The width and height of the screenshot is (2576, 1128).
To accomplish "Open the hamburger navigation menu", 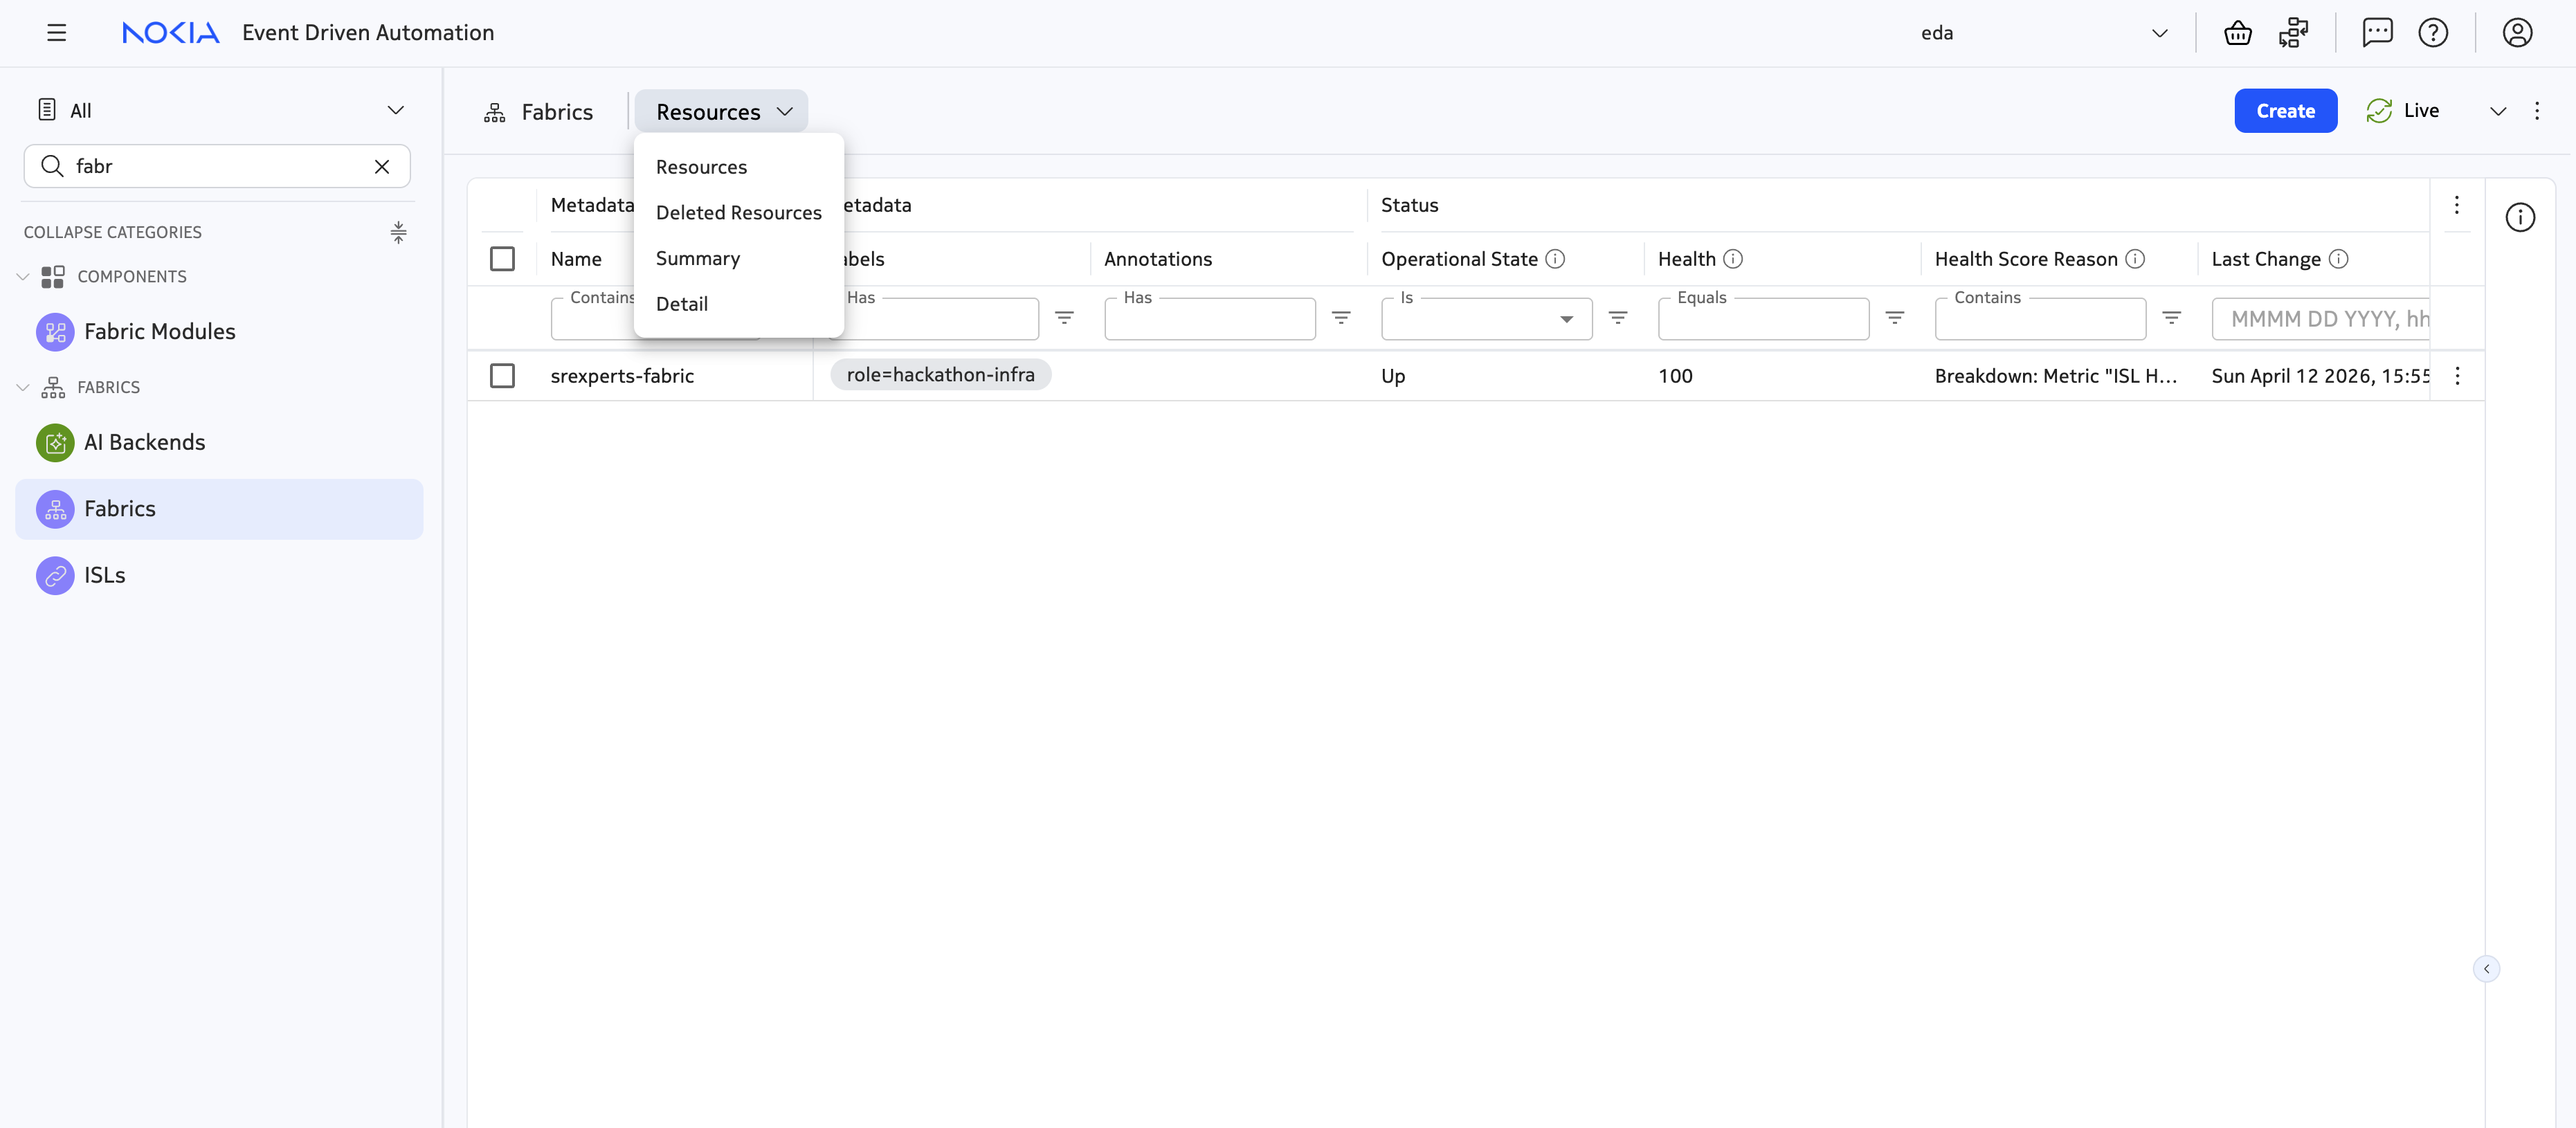I will [x=56, y=33].
